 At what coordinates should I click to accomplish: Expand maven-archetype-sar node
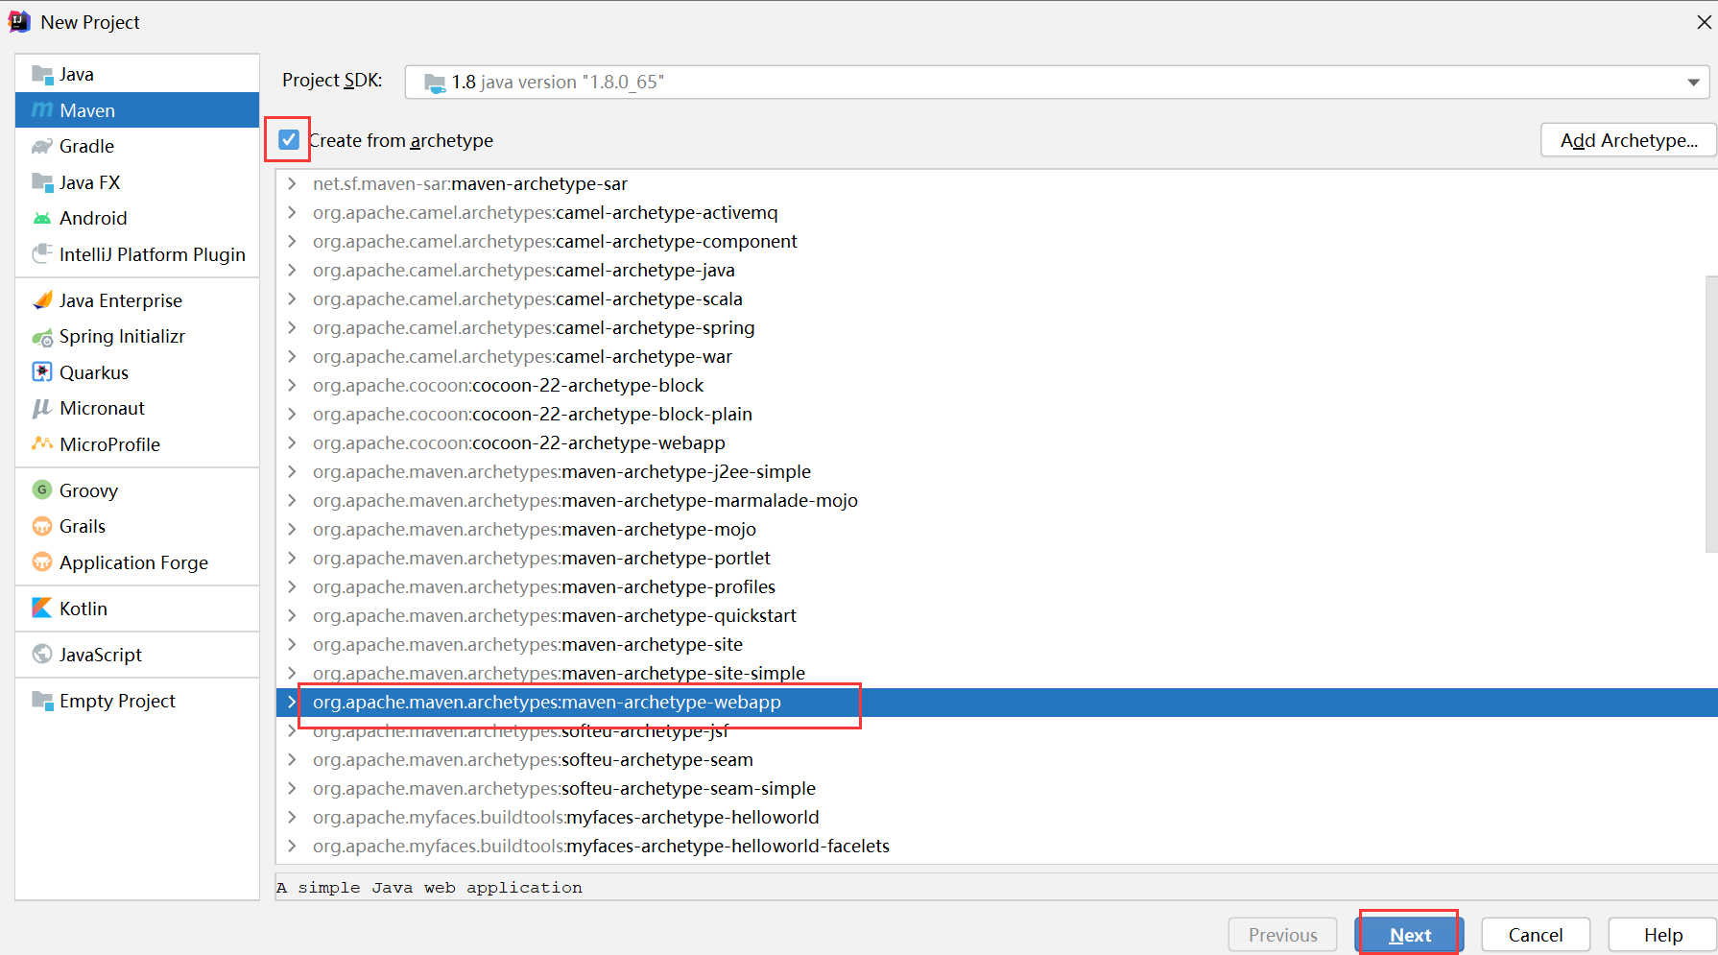pyautogui.click(x=292, y=183)
